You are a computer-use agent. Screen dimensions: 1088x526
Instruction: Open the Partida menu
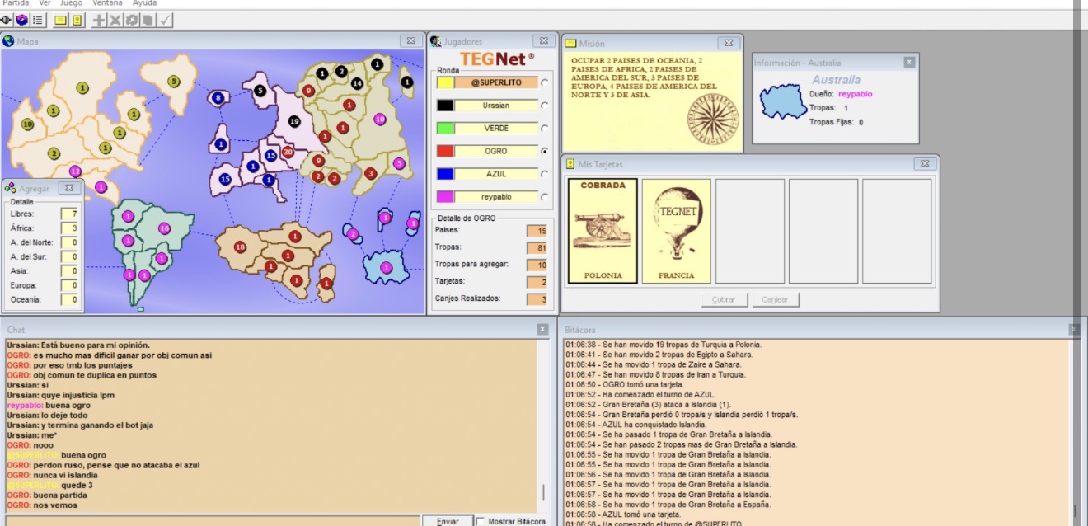coord(16,3)
